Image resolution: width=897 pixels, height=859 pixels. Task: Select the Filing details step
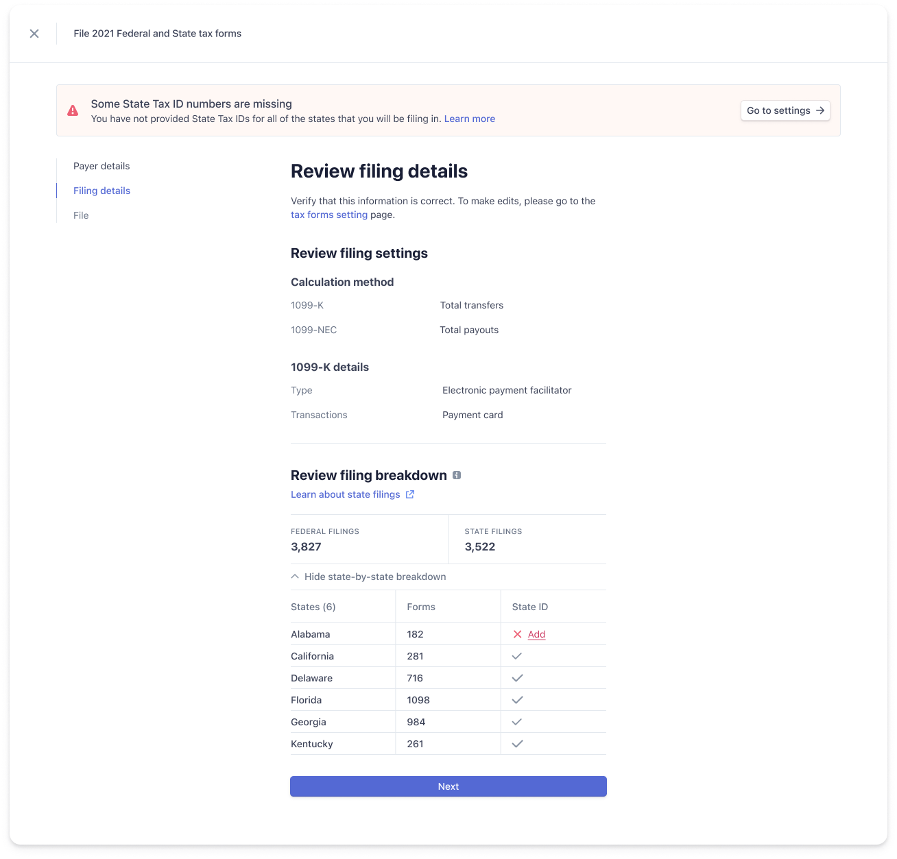(101, 191)
